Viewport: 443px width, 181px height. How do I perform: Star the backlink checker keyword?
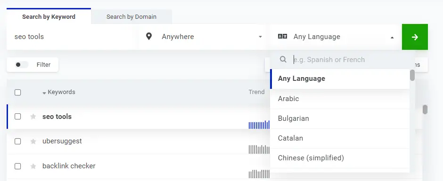click(33, 166)
